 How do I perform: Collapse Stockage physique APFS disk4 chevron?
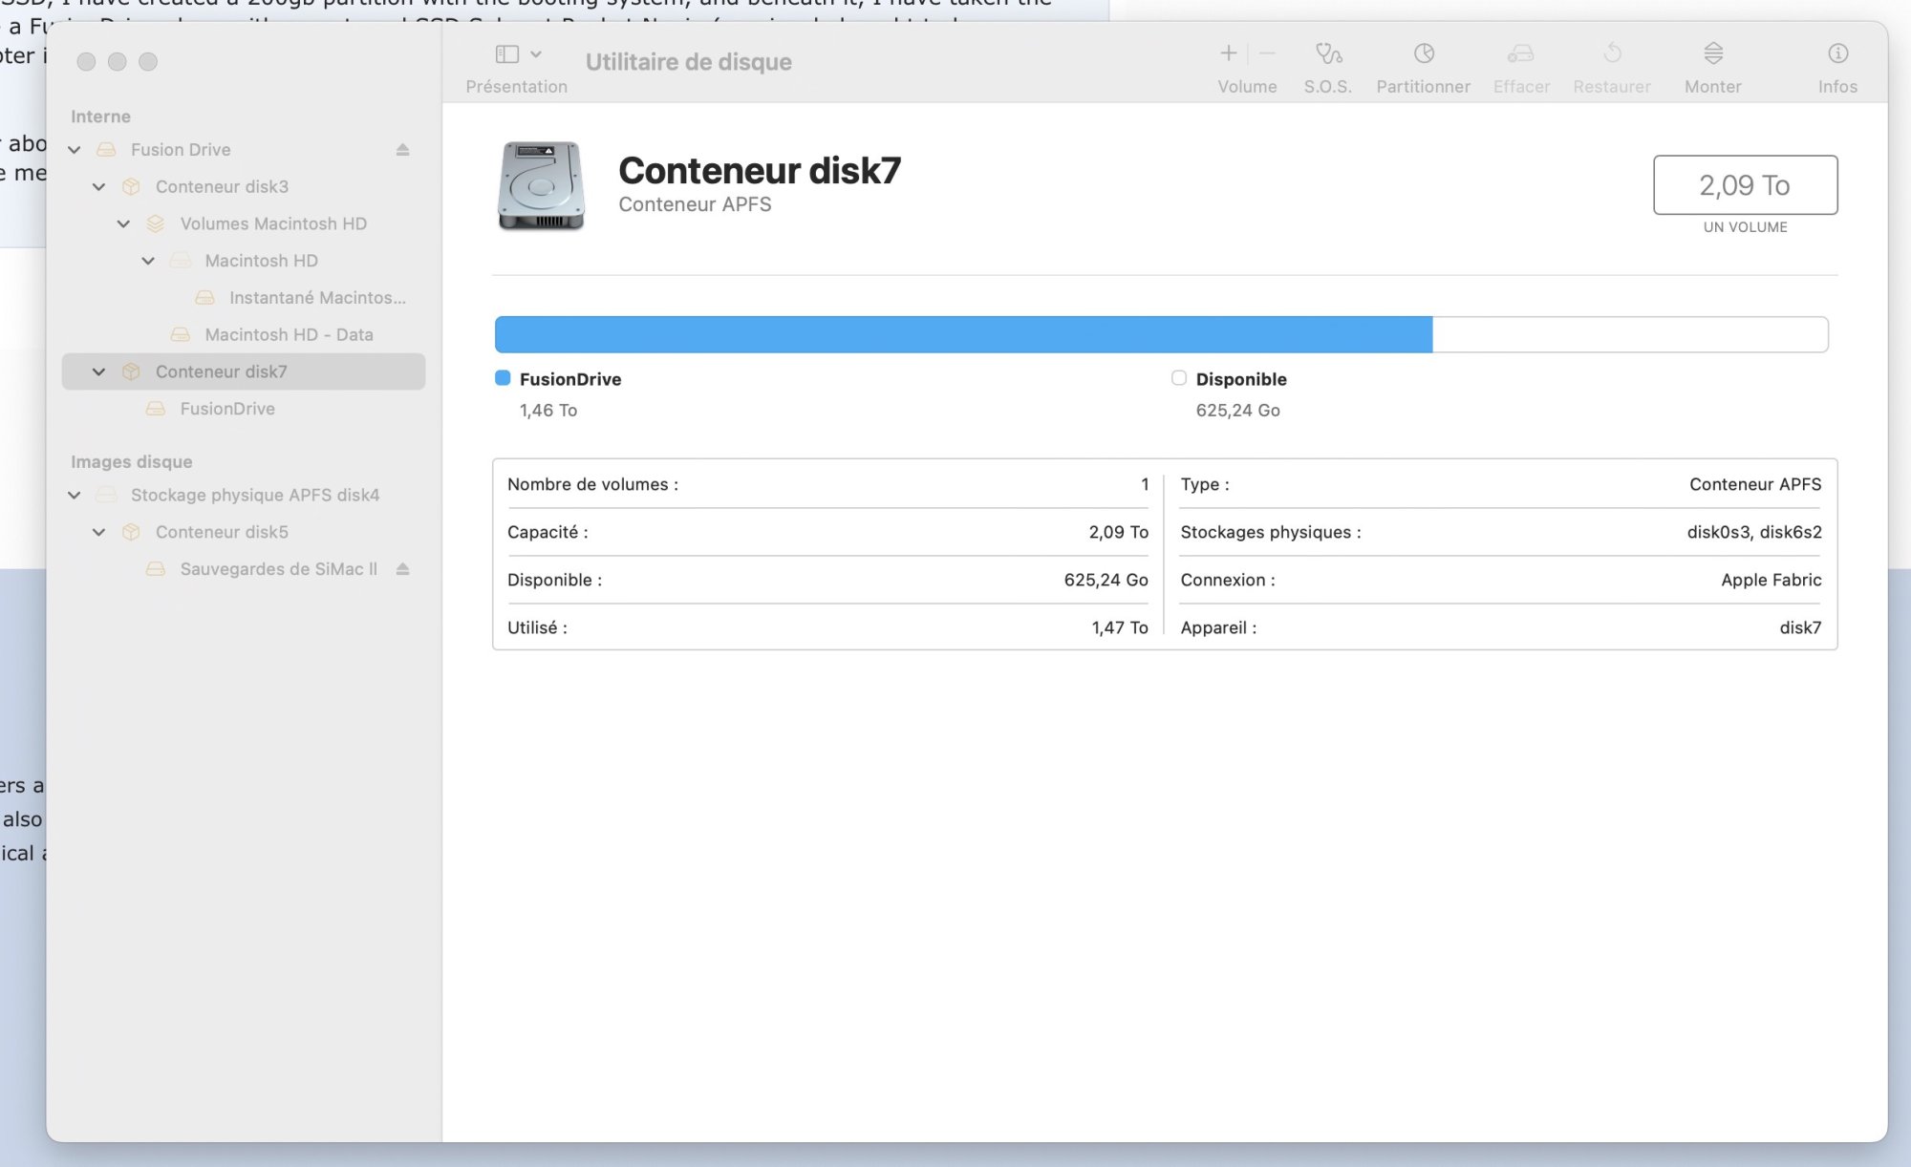tap(74, 496)
